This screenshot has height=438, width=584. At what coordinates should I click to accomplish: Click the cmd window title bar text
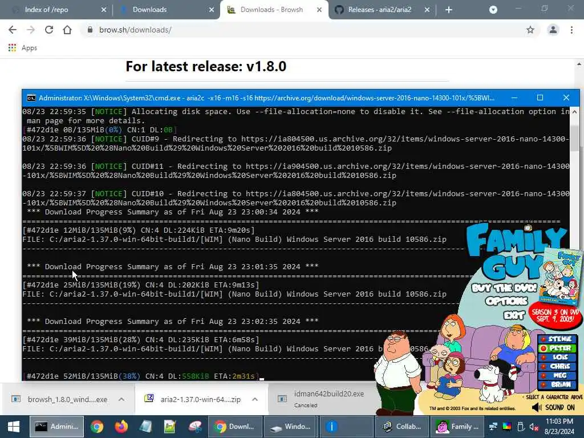pyautogui.click(x=267, y=98)
